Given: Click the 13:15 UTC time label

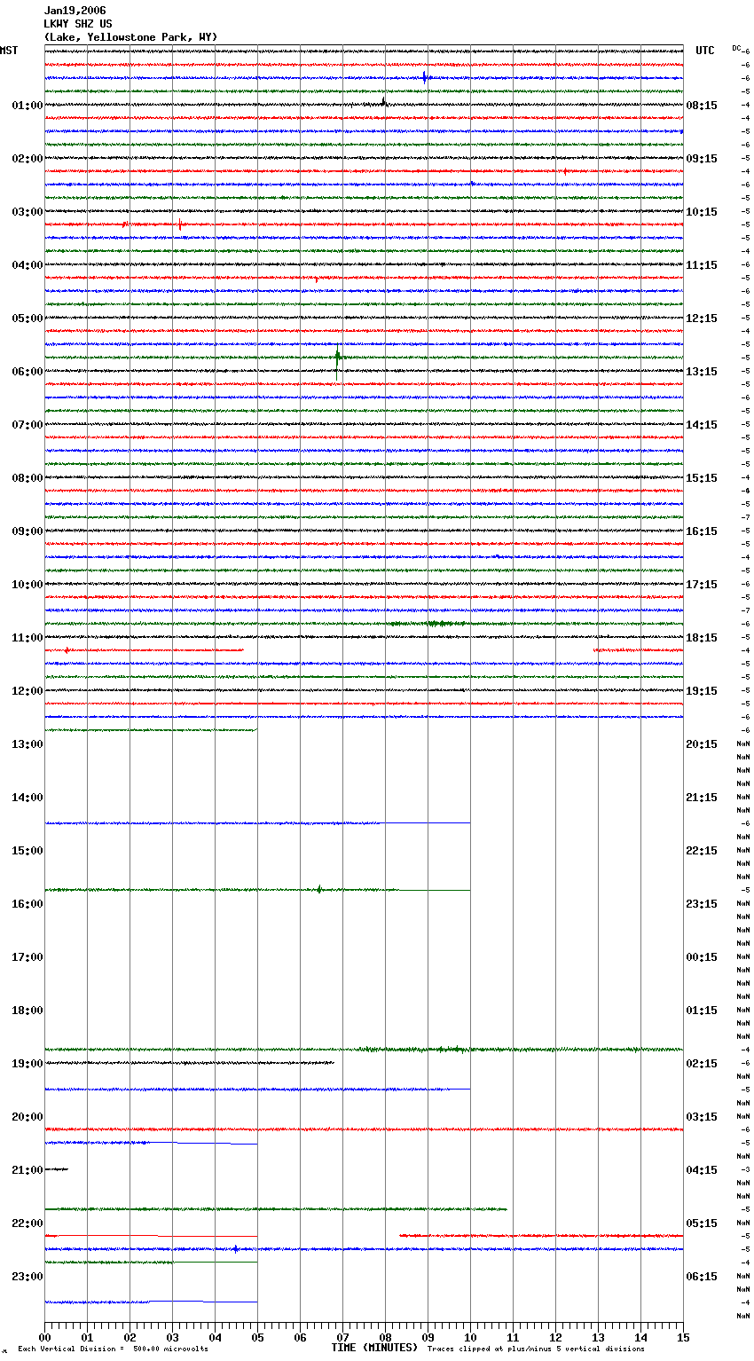Looking at the screenshot, I should tap(702, 372).
